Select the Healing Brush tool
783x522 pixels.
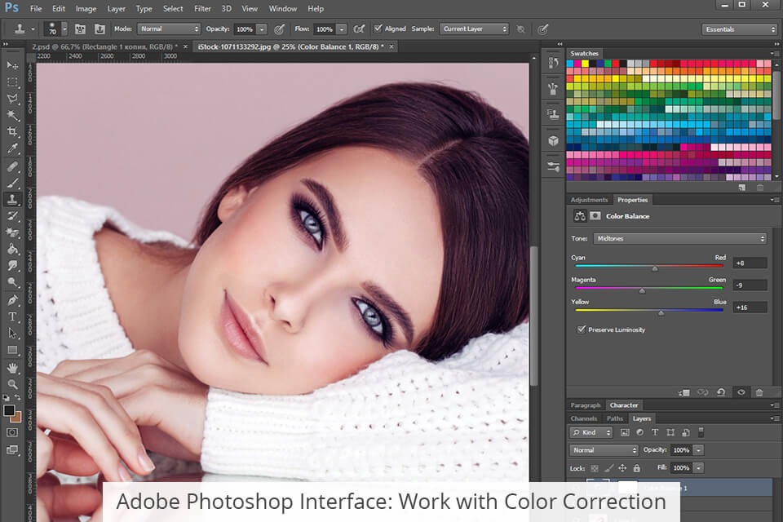(12, 166)
